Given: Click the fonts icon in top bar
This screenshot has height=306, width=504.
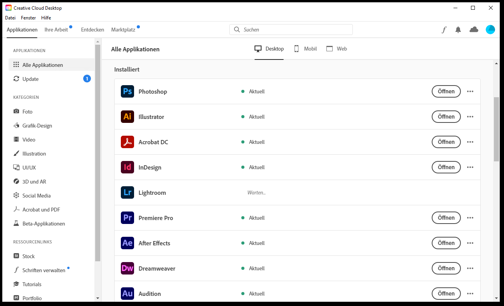Looking at the screenshot, I should pos(444,30).
